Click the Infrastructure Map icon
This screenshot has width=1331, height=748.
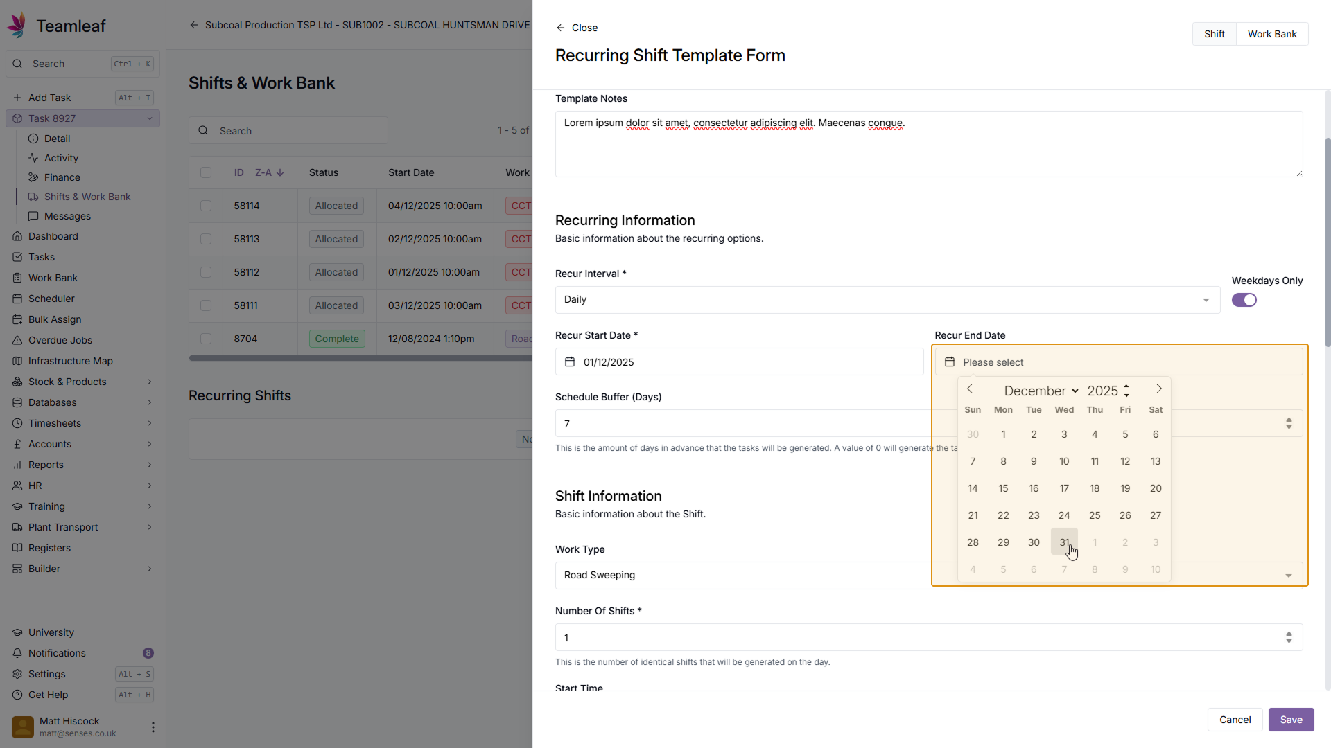[17, 361]
